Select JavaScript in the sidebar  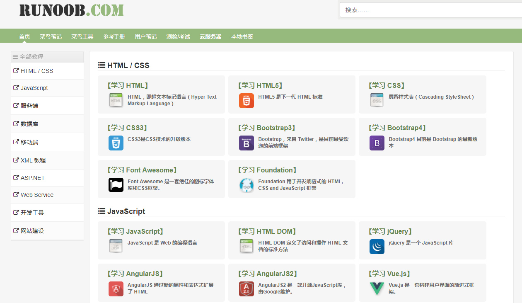34,88
